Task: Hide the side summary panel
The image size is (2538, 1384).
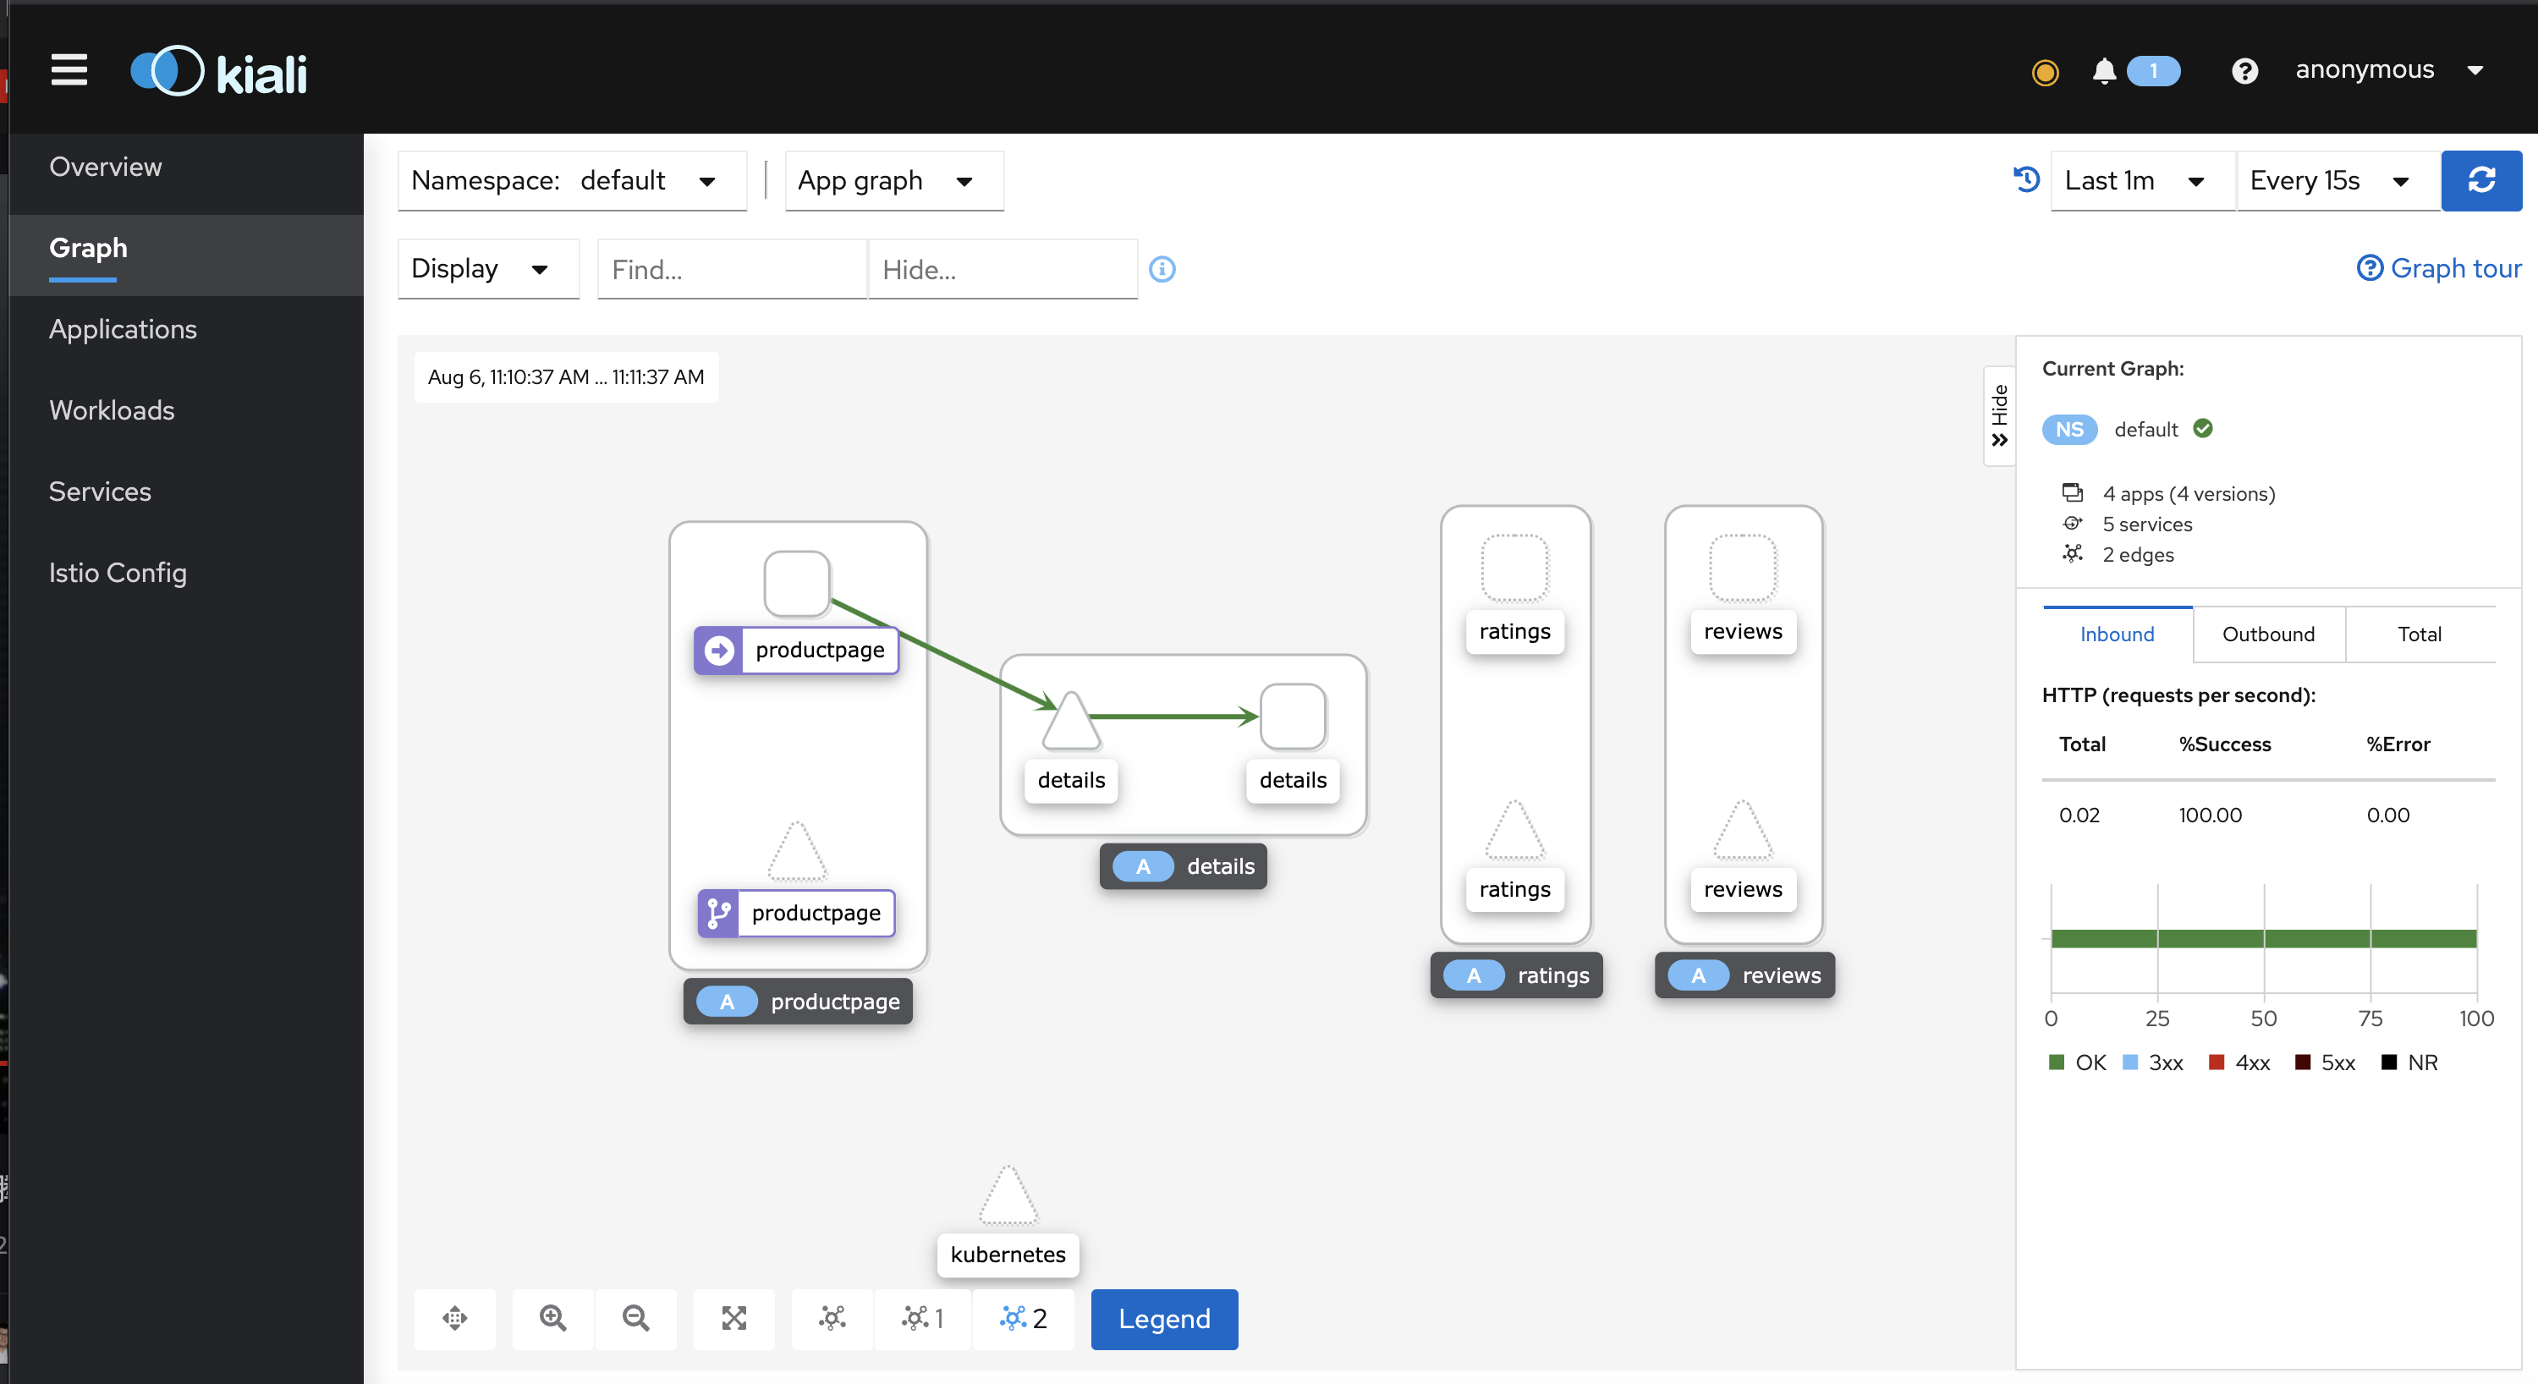Action: tap(1999, 415)
